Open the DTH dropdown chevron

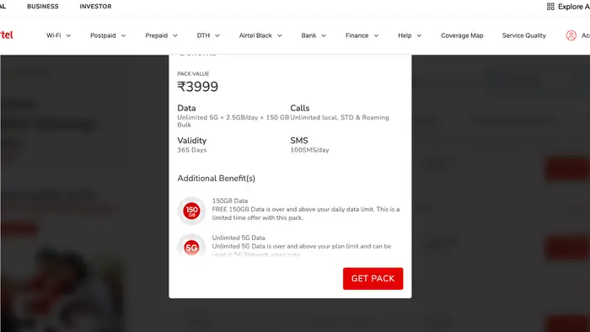[x=217, y=35]
